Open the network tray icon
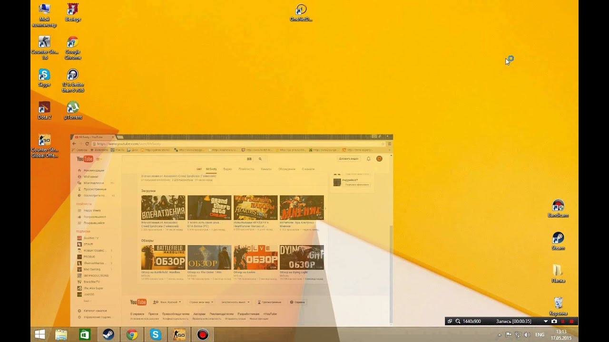The height and width of the screenshot is (342, 609). (x=518, y=335)
